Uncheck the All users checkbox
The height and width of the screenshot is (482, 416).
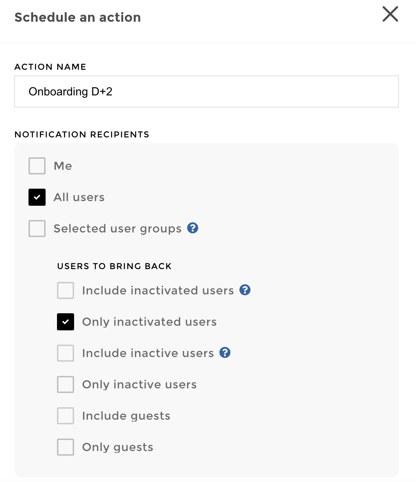pyautogui.click(x=37, y=197)
